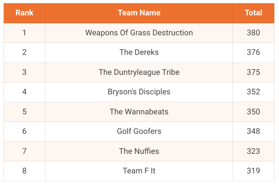Click the 352 total score cell

253,92
